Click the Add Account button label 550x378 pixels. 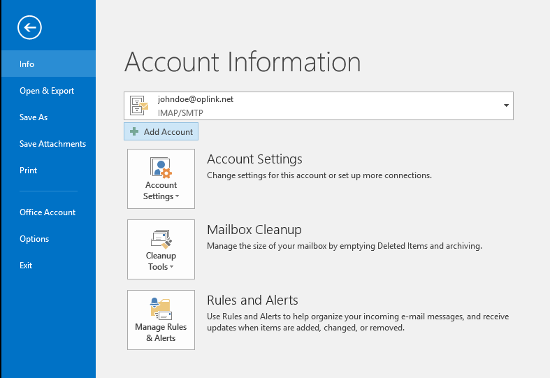click(168, 132)
